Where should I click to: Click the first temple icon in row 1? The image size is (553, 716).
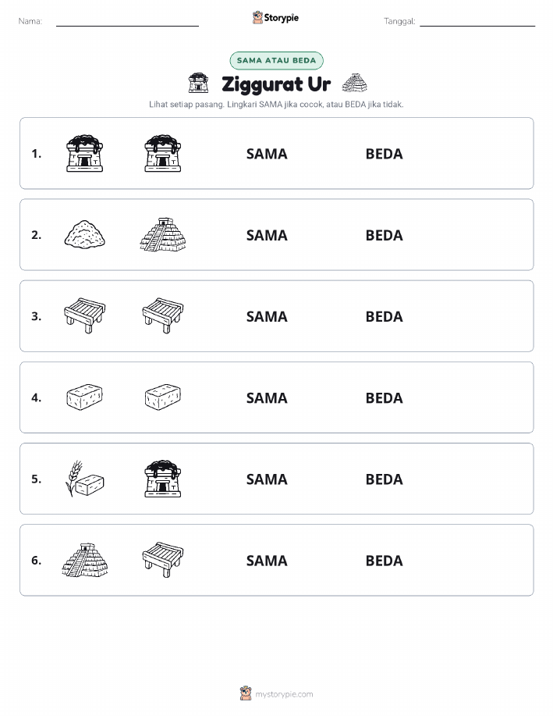pos(85,153)
